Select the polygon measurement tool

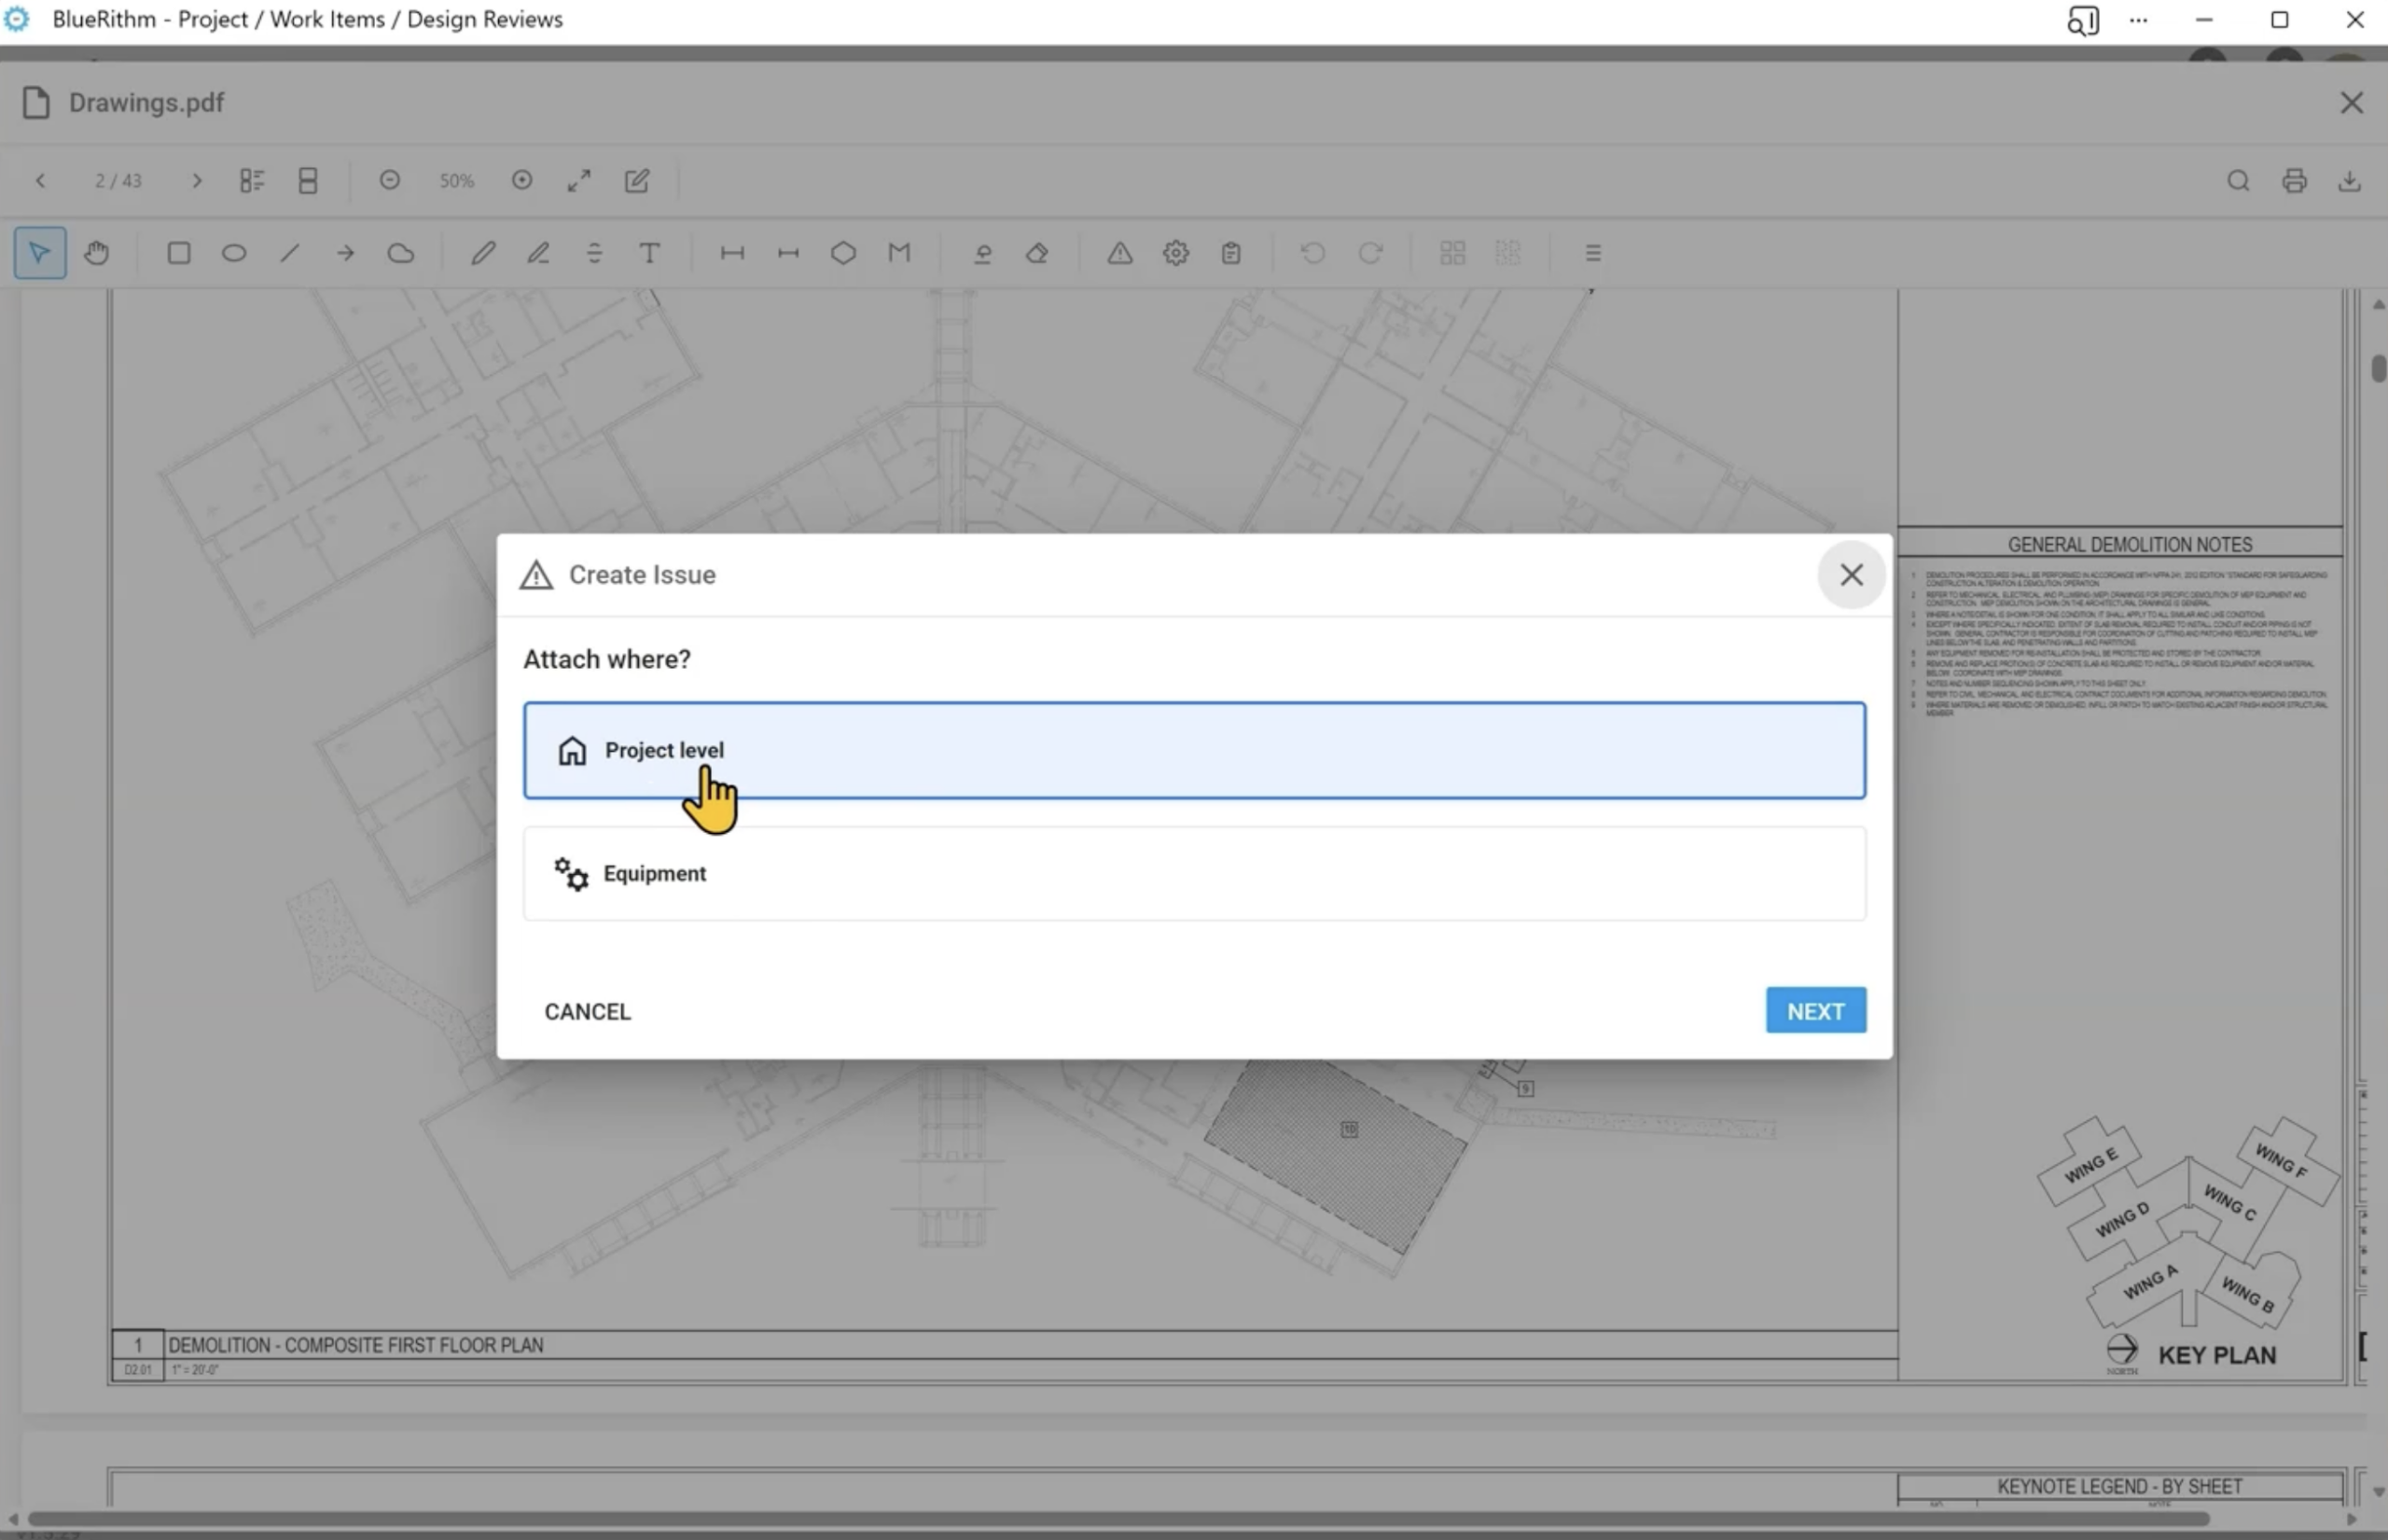[843, 253]
